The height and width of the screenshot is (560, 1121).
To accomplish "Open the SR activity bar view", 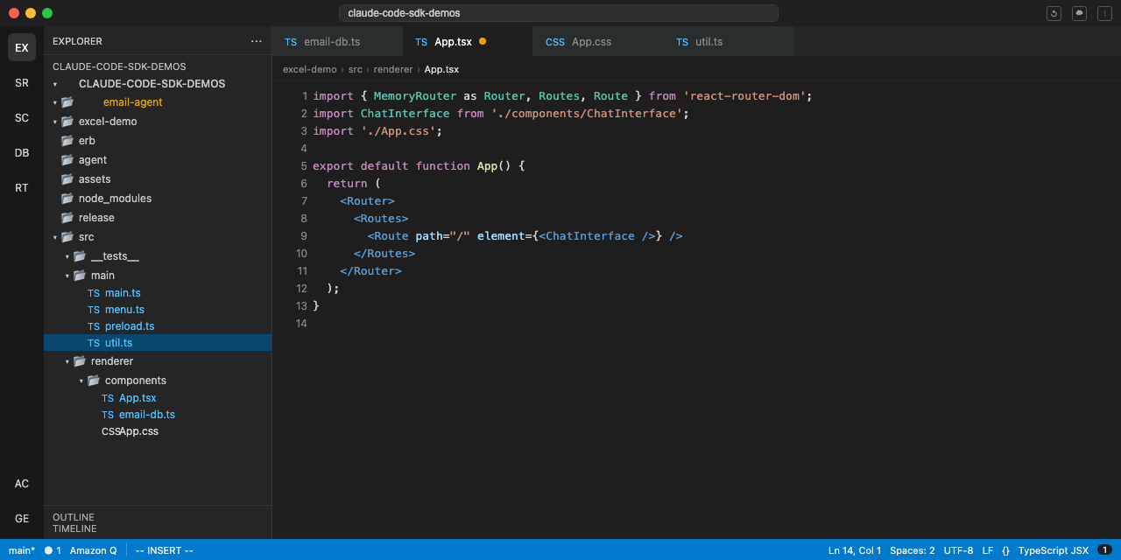I will (x=22, y=82).
